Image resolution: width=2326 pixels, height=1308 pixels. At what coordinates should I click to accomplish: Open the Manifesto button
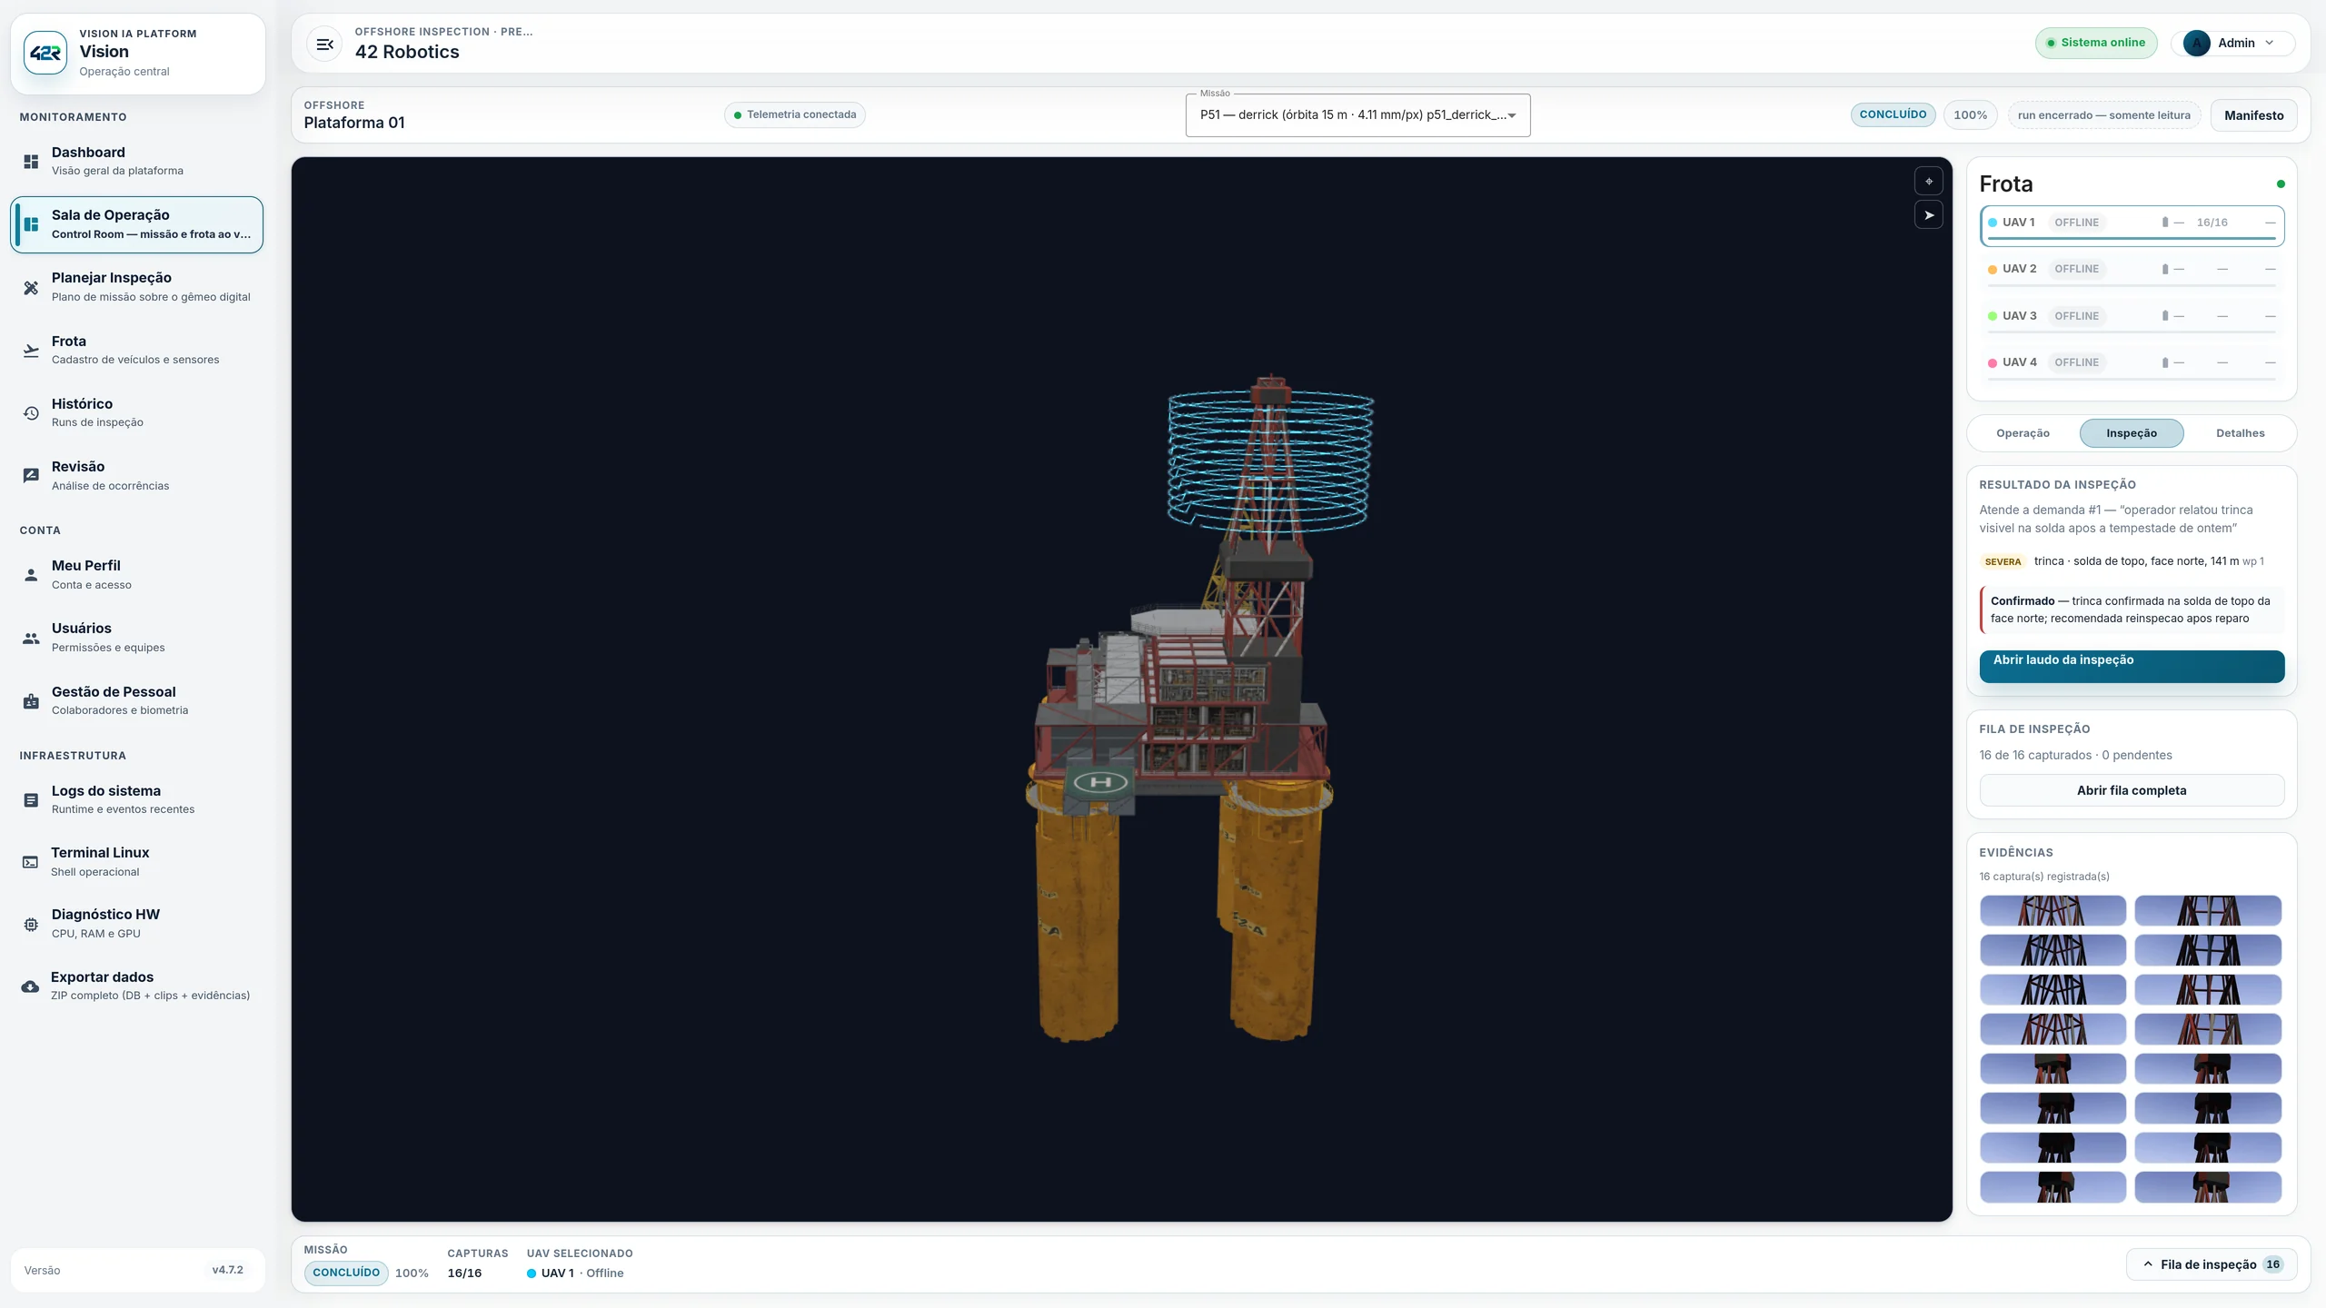(x=2253, y=115)
